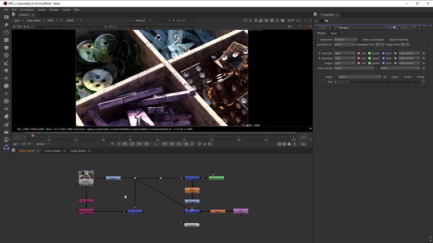The width and height of the screenshot is (433, 243).
Task: Toggle green channel in B channels row
Action: coord(369,58)
